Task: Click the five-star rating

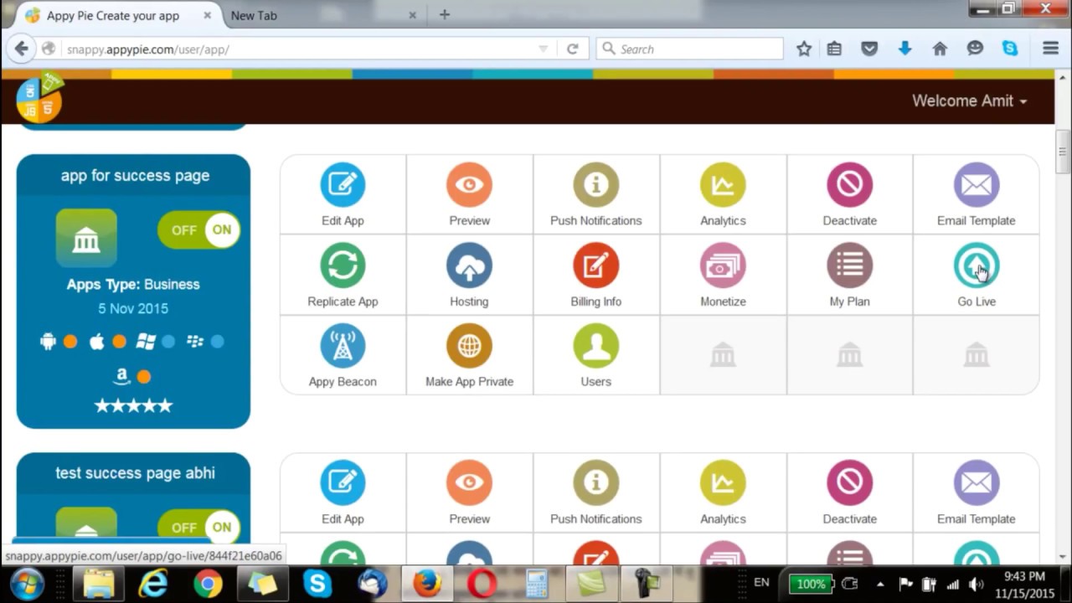Action: (x=133, y=405)
